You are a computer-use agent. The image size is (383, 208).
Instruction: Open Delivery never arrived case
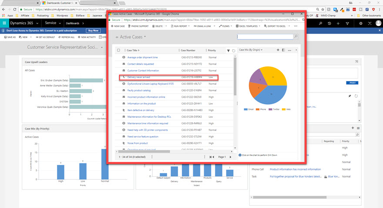pyautogui.click(x=138, y=77)
